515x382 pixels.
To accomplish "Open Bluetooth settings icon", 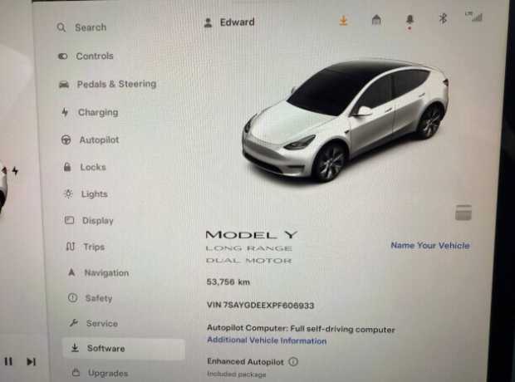I will [x=443, y=19].
